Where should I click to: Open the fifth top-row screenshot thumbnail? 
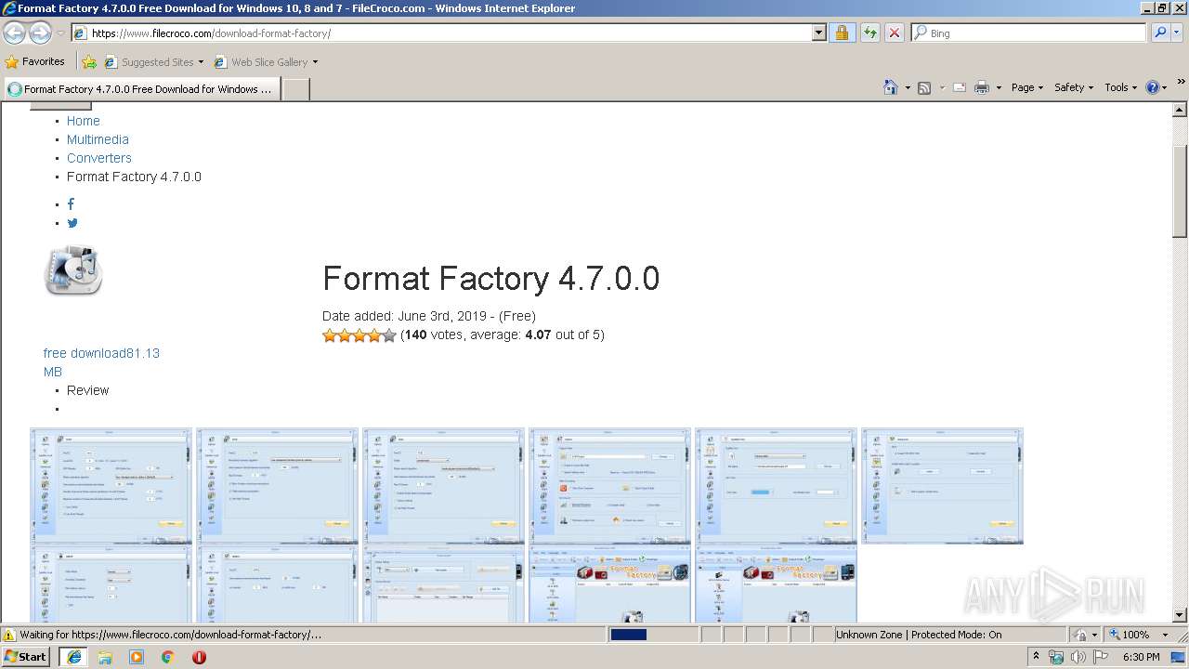pos(776,485)
